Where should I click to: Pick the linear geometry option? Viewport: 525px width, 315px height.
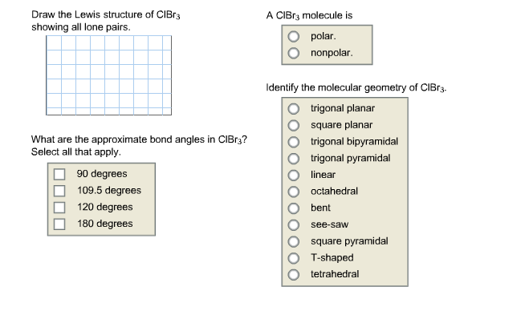click(294, 175)
